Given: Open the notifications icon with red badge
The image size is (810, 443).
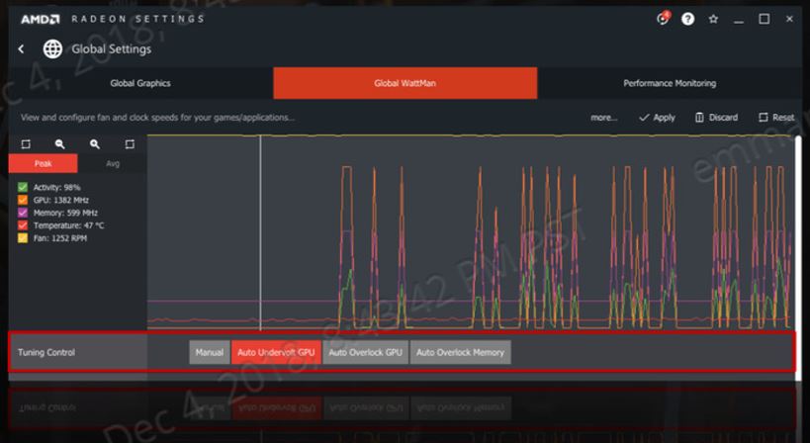Looking at the screenshot, I should tap(663, 19).
